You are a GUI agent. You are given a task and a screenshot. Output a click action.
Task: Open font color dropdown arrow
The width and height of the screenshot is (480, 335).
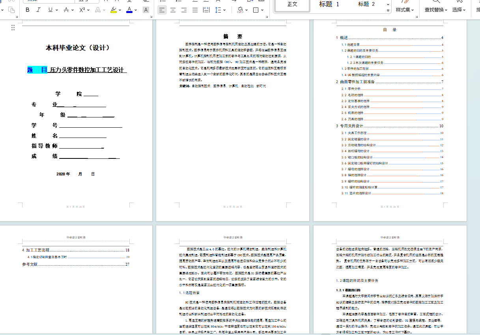coord(136,10)
